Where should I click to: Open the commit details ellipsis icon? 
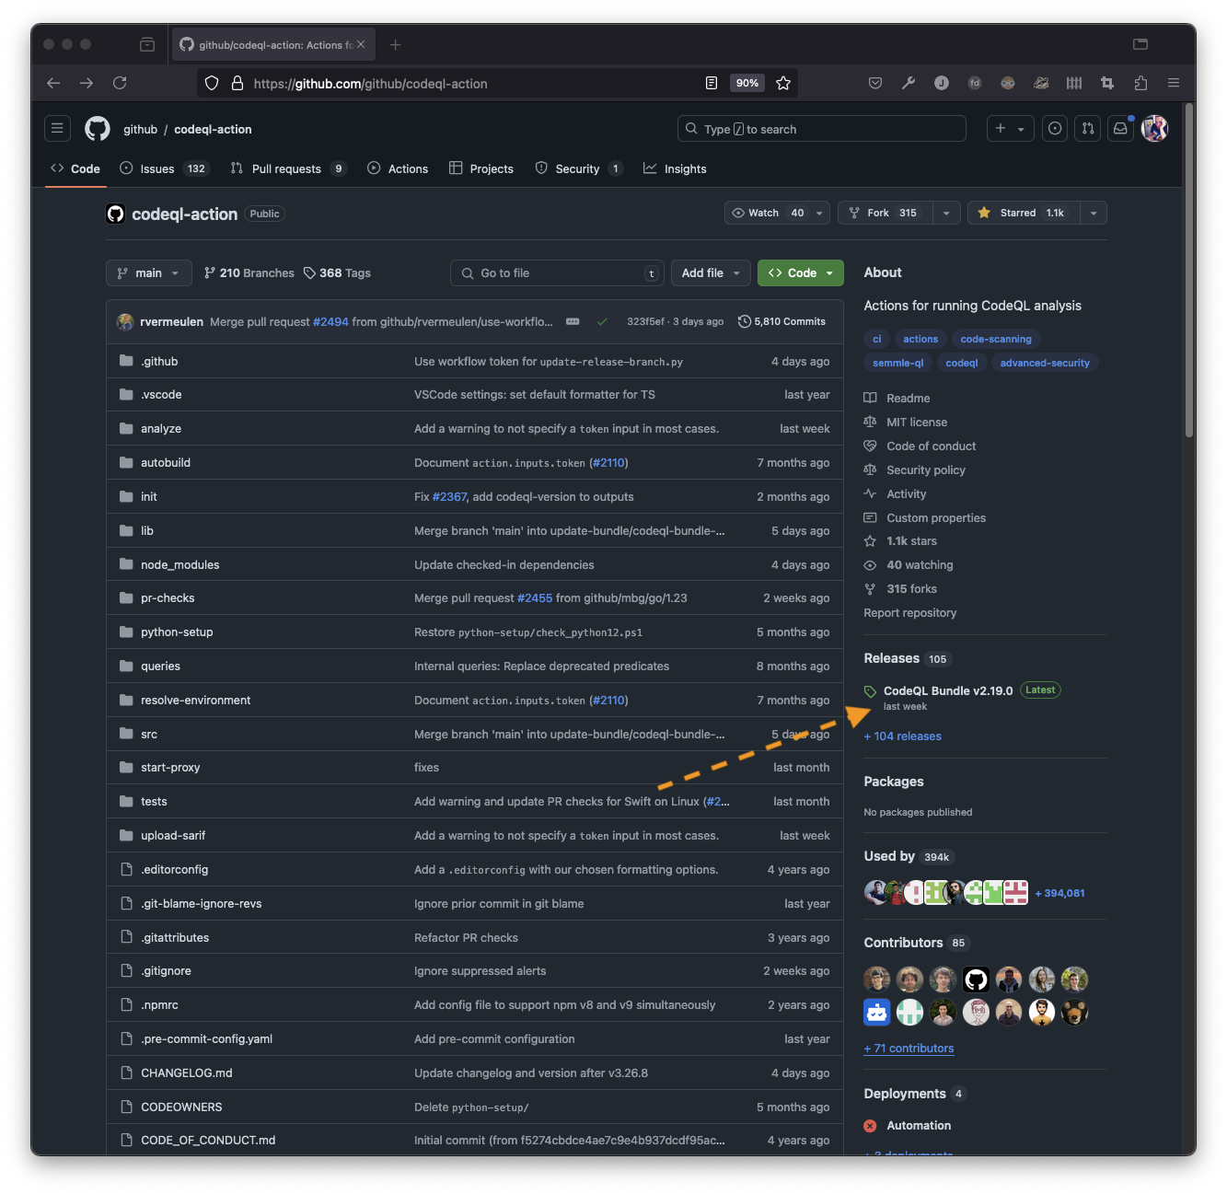(x=573, y=321)
